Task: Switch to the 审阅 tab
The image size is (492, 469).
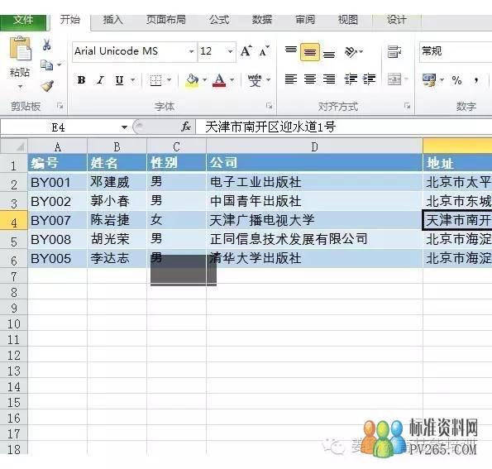Action: click(305, 20)
